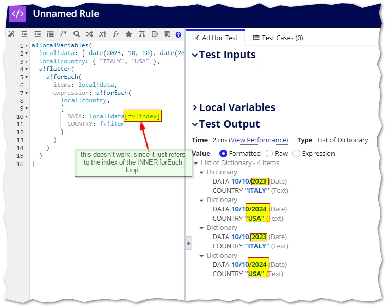
Task: Collapse the side panel with arrow handle
Action: [x=189, y=243]
